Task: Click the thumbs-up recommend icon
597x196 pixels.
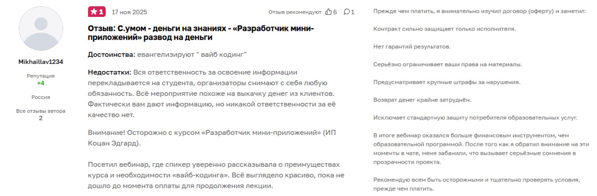Action: pos(328,12)
